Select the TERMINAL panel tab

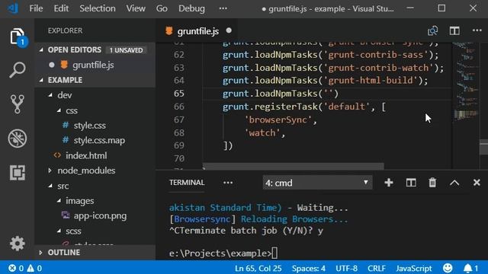tap(187, 183)
